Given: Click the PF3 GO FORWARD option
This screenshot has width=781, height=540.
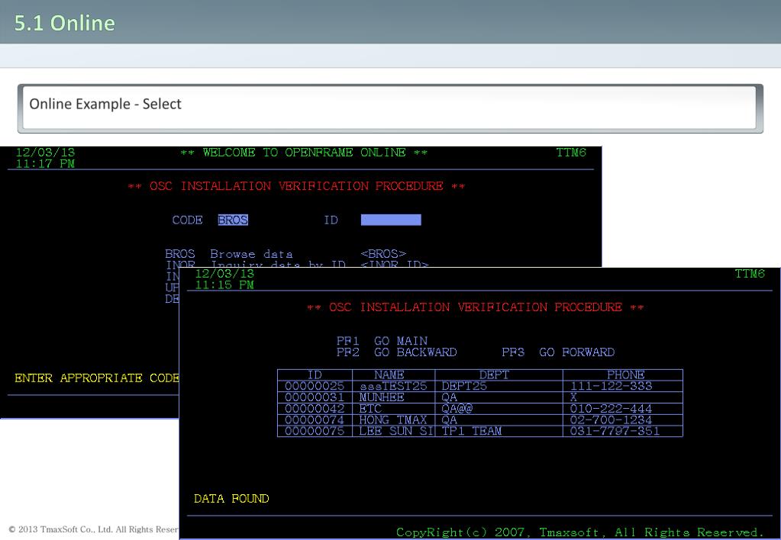Looking at the screenshot, I should point(558,352).
